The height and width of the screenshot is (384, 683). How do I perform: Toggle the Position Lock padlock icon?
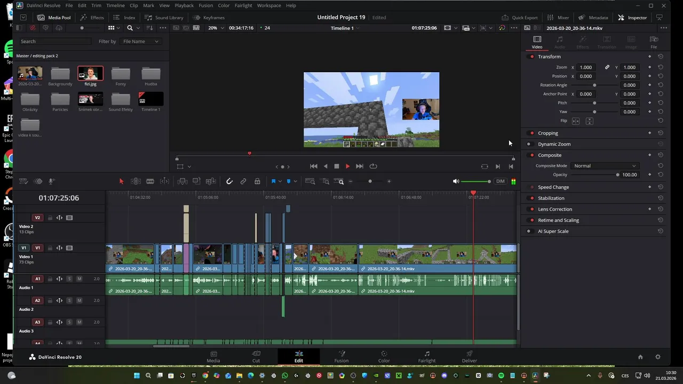pos(257,181)
